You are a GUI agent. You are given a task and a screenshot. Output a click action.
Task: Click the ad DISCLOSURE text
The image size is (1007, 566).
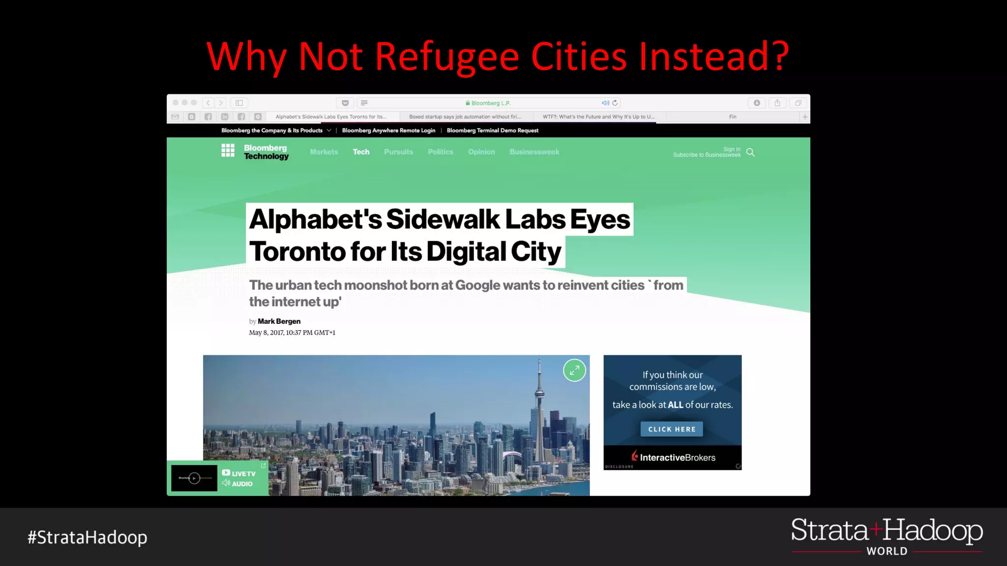619,467
